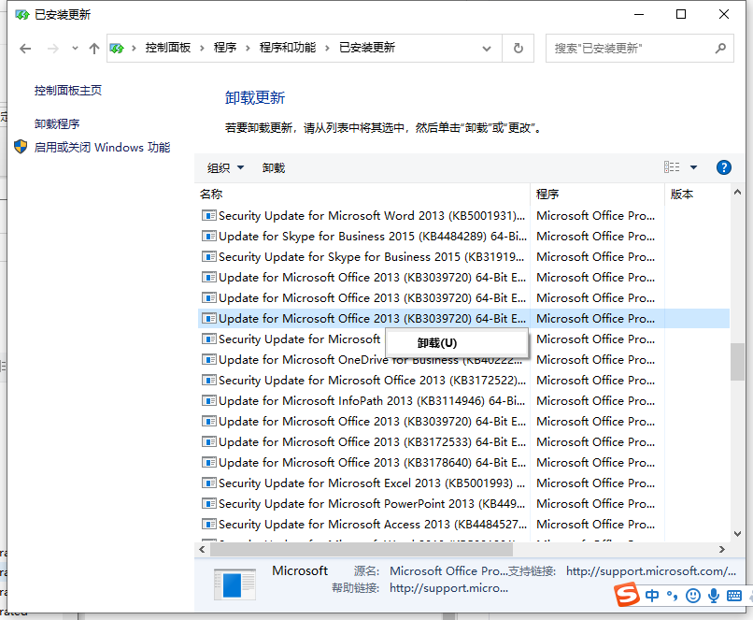Click the horizontal scrollbar thumb
This screenshot has height=620, width=753.
[x=362, y=549]
